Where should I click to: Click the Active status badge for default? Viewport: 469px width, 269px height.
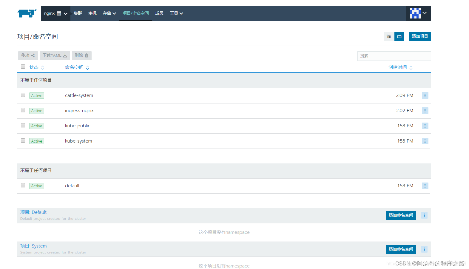click(x=37, y=186)
